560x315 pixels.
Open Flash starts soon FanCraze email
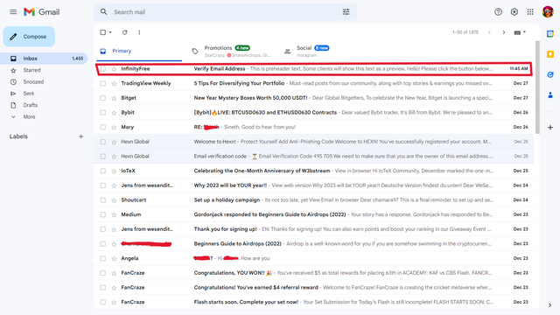[314, 302]
